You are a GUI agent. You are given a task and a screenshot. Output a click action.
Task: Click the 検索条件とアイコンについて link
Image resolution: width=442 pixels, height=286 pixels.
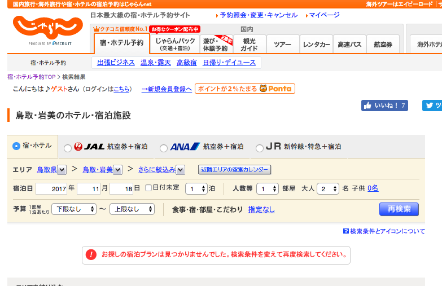point(387,231)
